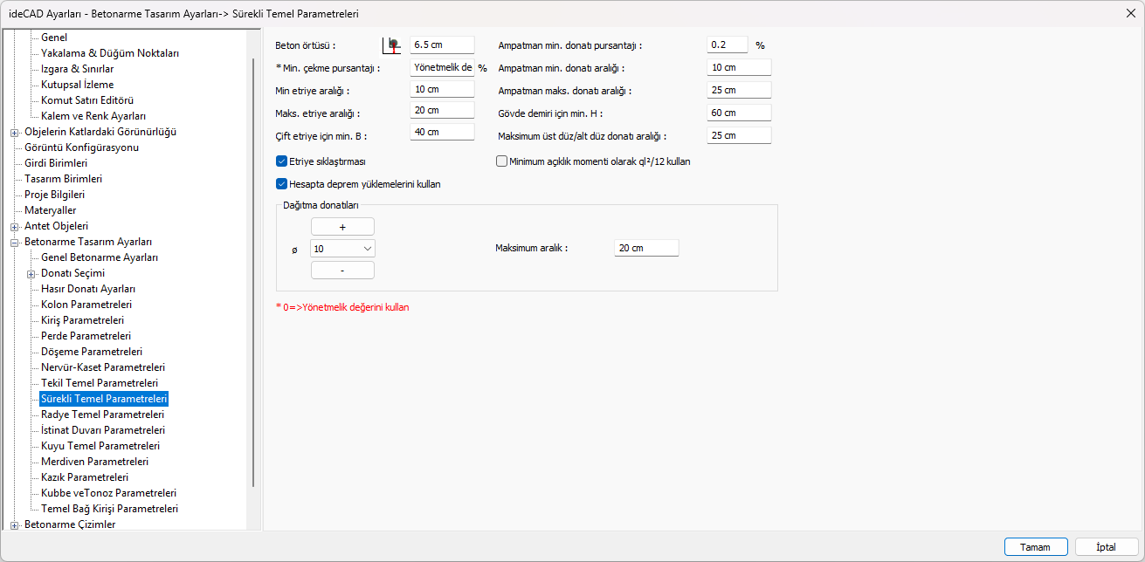The image size is (1145, 562).
Task: Select Genel in the settings tree
Action: tap(54, 38)
